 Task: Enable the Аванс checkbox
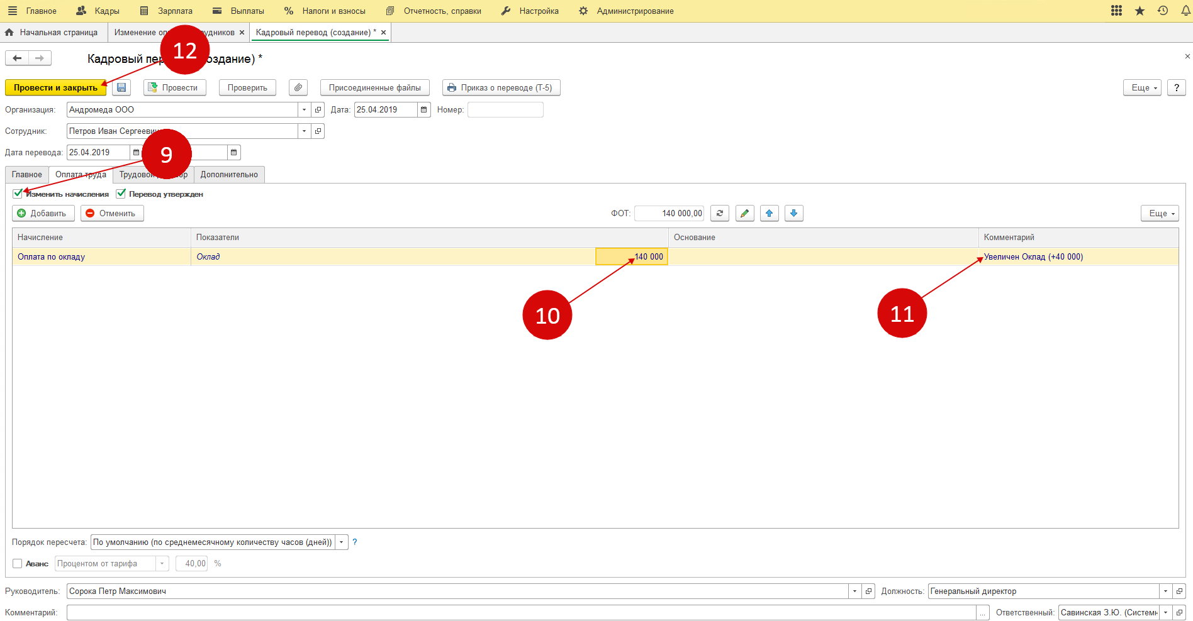coord(18,563)
